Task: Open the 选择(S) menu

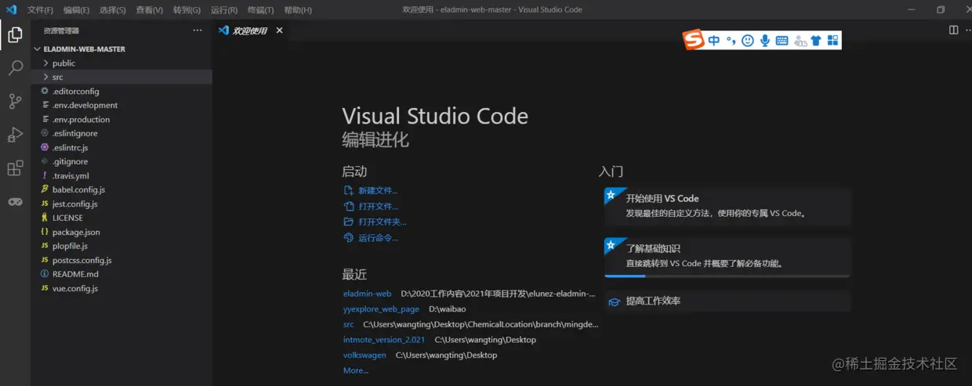Action: pos(113,10)
